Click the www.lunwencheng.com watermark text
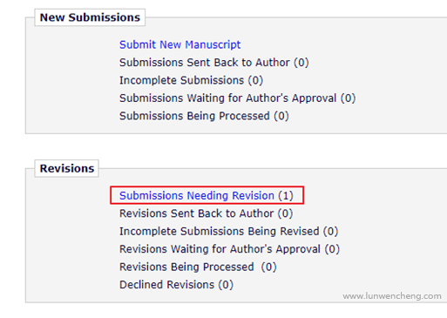Viewport: 447px width, 318px height. [392, 296]
